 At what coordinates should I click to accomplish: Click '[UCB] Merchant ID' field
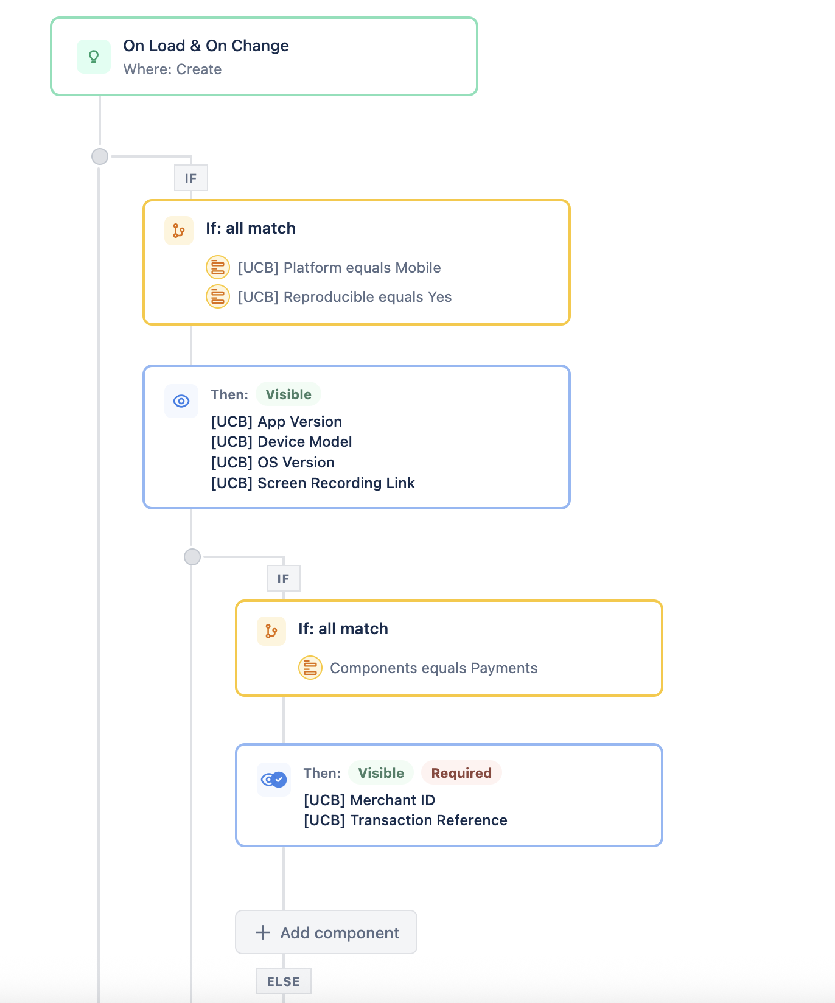coord(369,800)
